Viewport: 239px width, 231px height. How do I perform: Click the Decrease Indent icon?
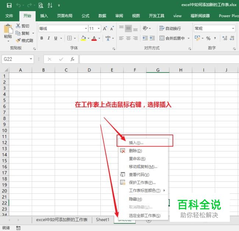coord(145,38)
